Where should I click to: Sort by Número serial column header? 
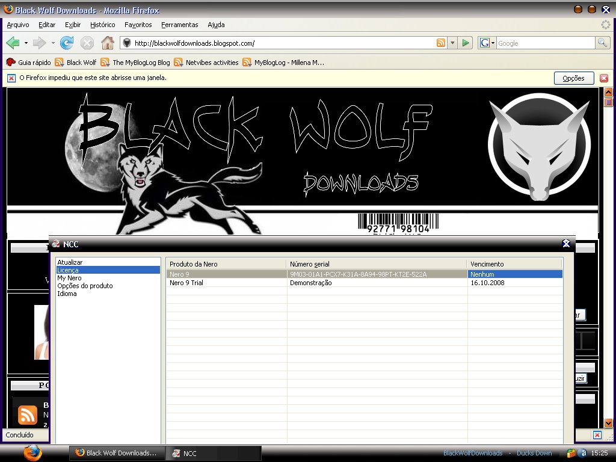[x=377, y=264]
